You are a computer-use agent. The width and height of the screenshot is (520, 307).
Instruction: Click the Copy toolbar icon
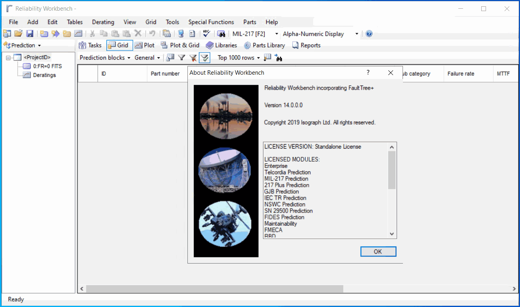104,34
